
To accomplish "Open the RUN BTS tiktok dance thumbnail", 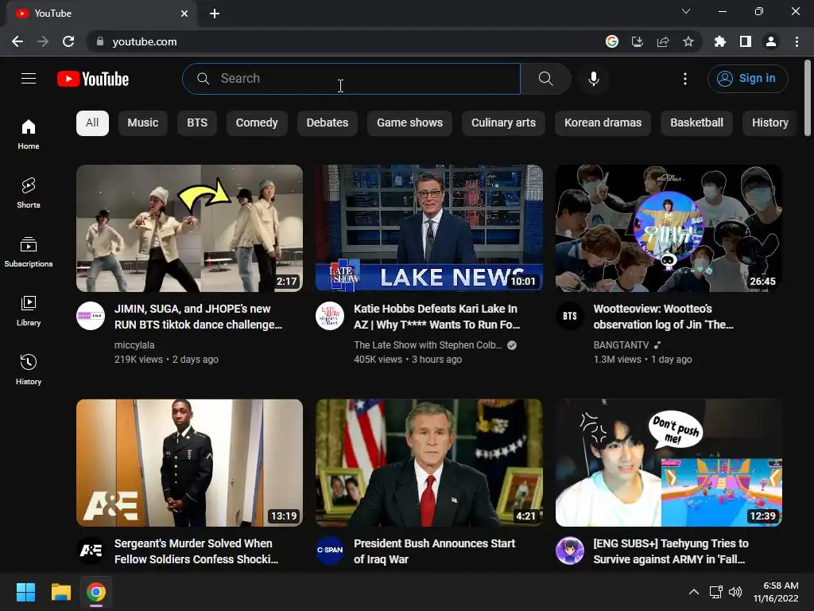I will coord(189,228).
